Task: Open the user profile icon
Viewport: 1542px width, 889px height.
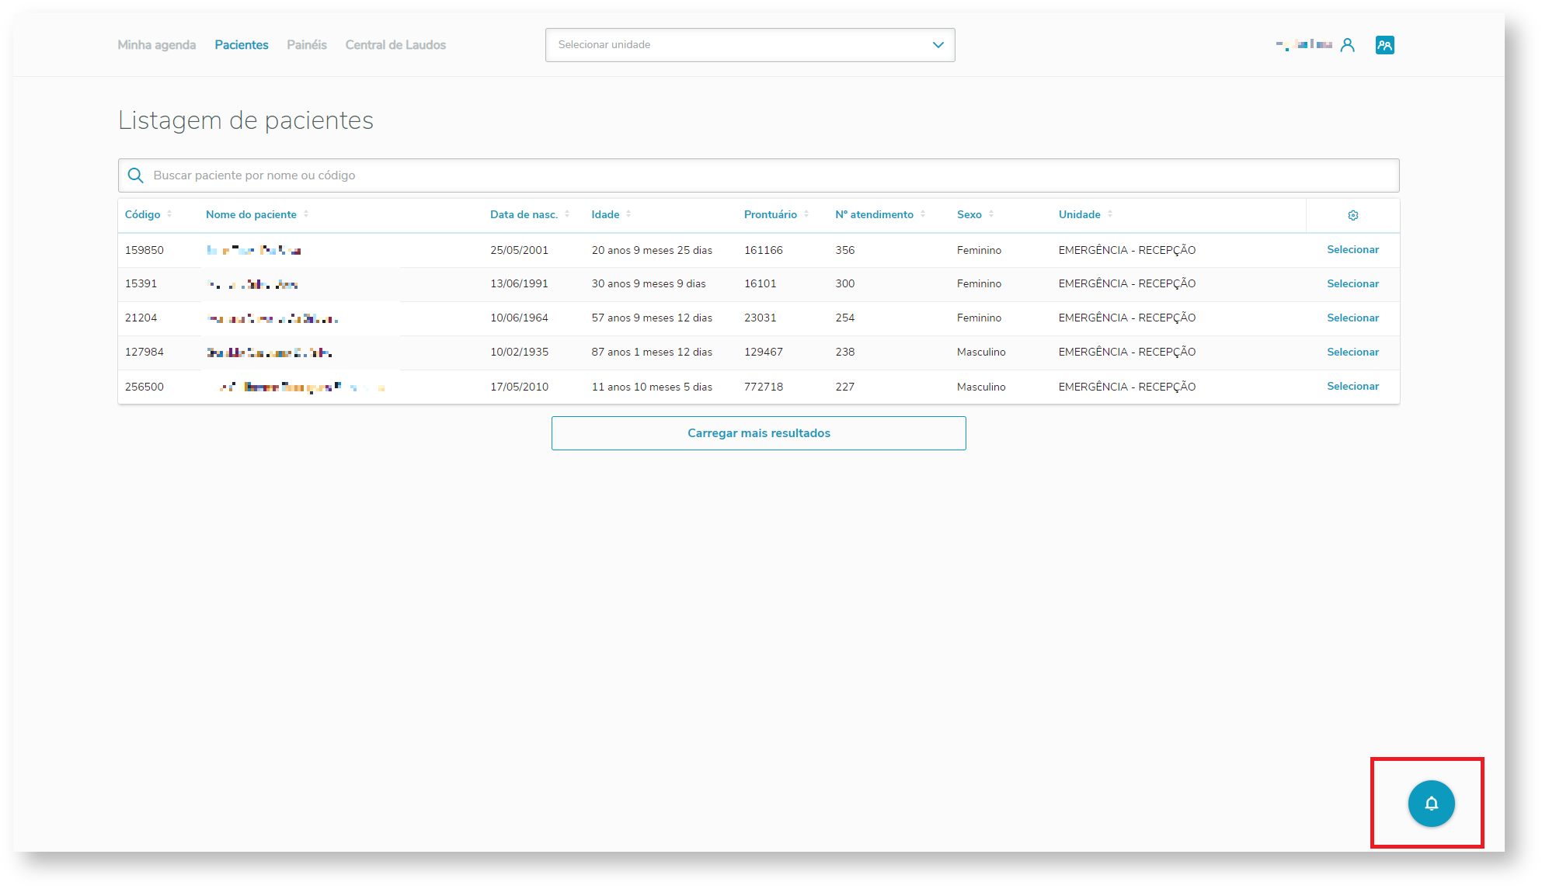Action: coord(1347,45)
